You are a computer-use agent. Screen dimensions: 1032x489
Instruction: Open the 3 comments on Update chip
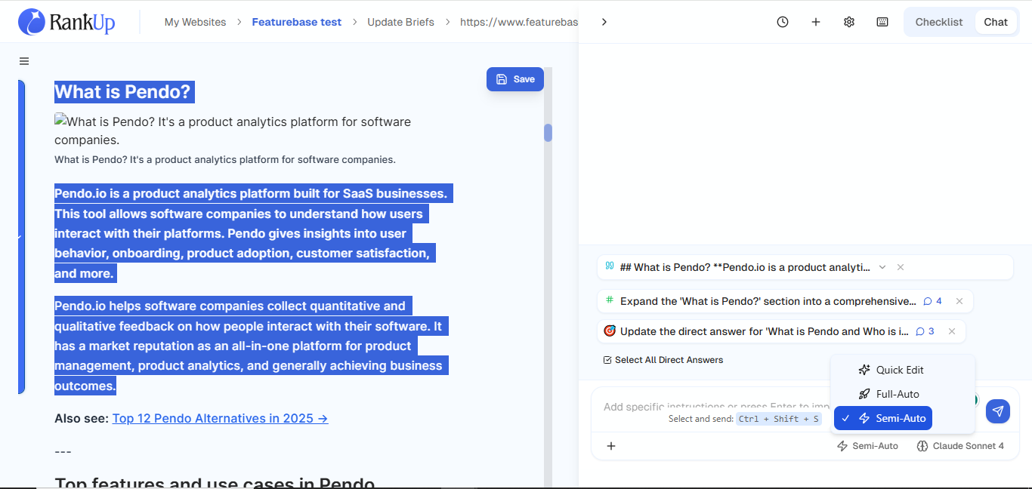tap(925, 331)
